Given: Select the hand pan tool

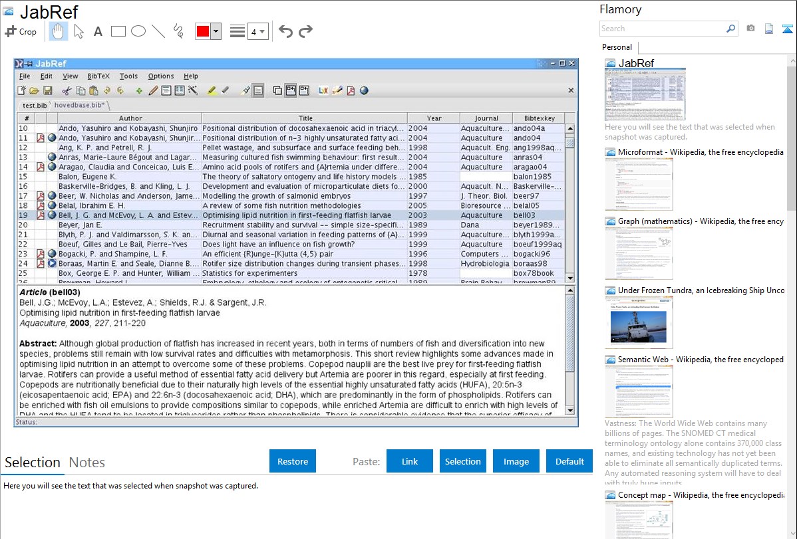Looking at the screenshot, I should point(59,31).
